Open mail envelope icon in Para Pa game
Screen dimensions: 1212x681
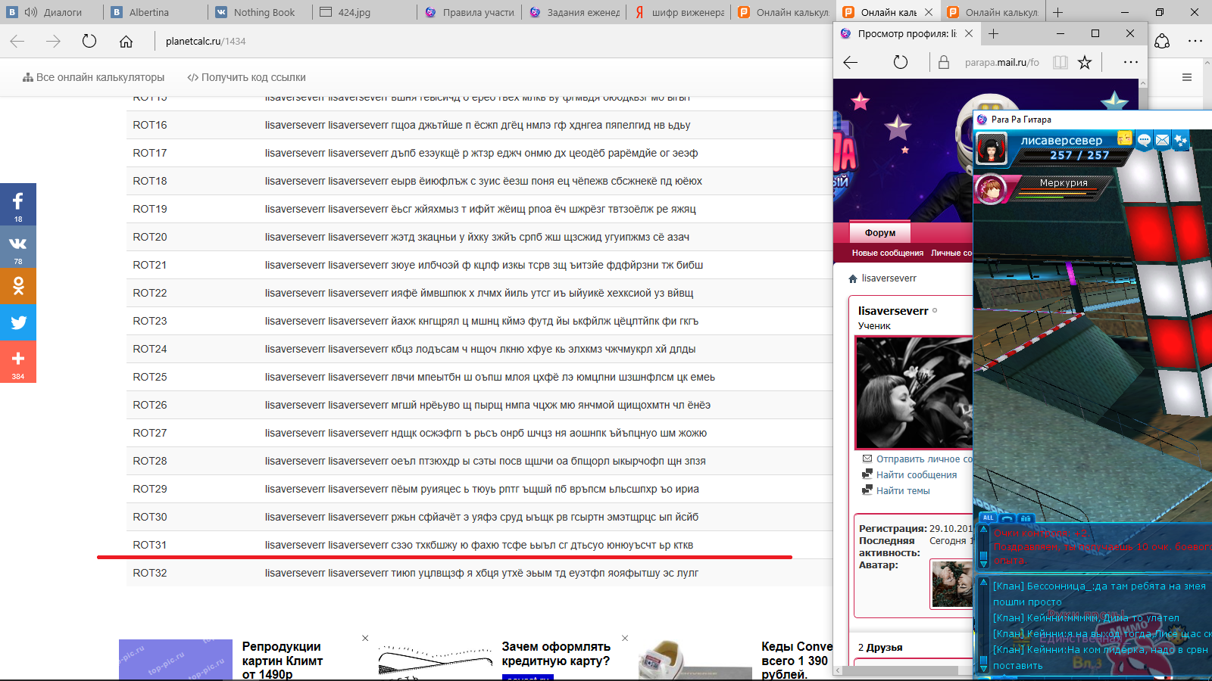[1162, 139]
